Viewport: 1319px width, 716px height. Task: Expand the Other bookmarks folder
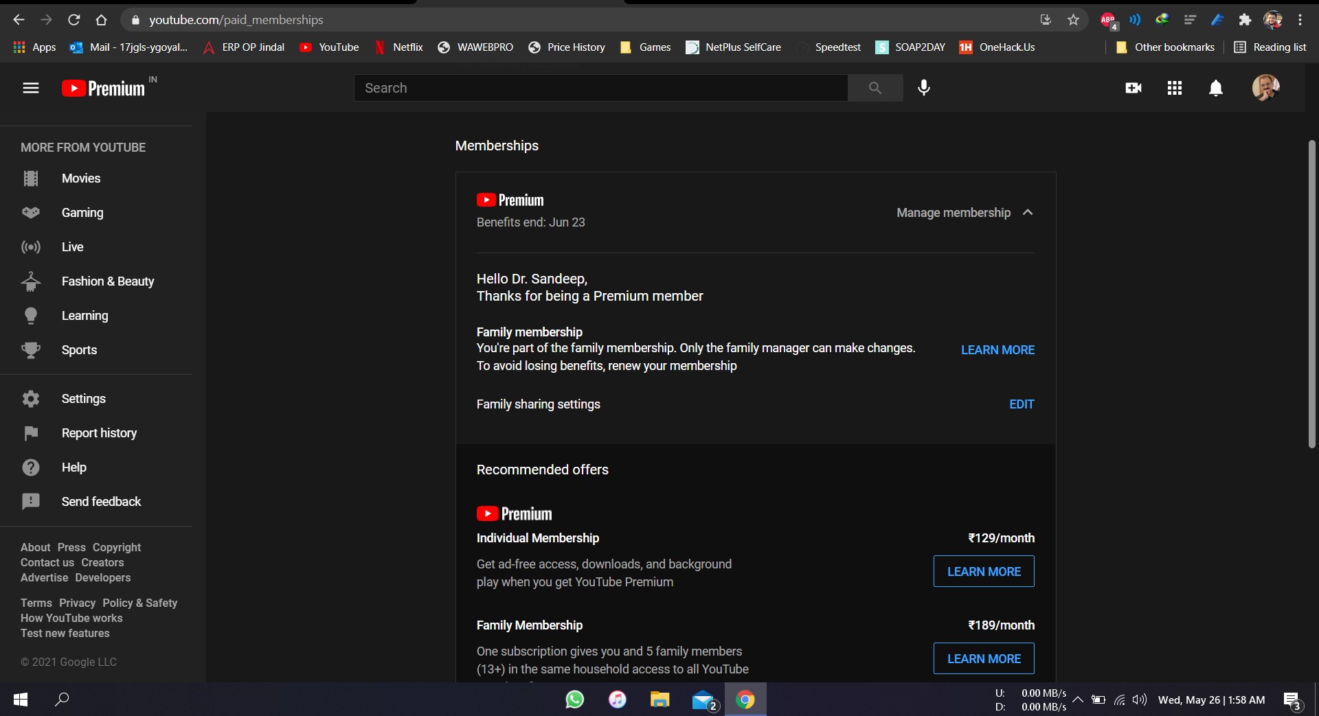(x=1165, y=47)
